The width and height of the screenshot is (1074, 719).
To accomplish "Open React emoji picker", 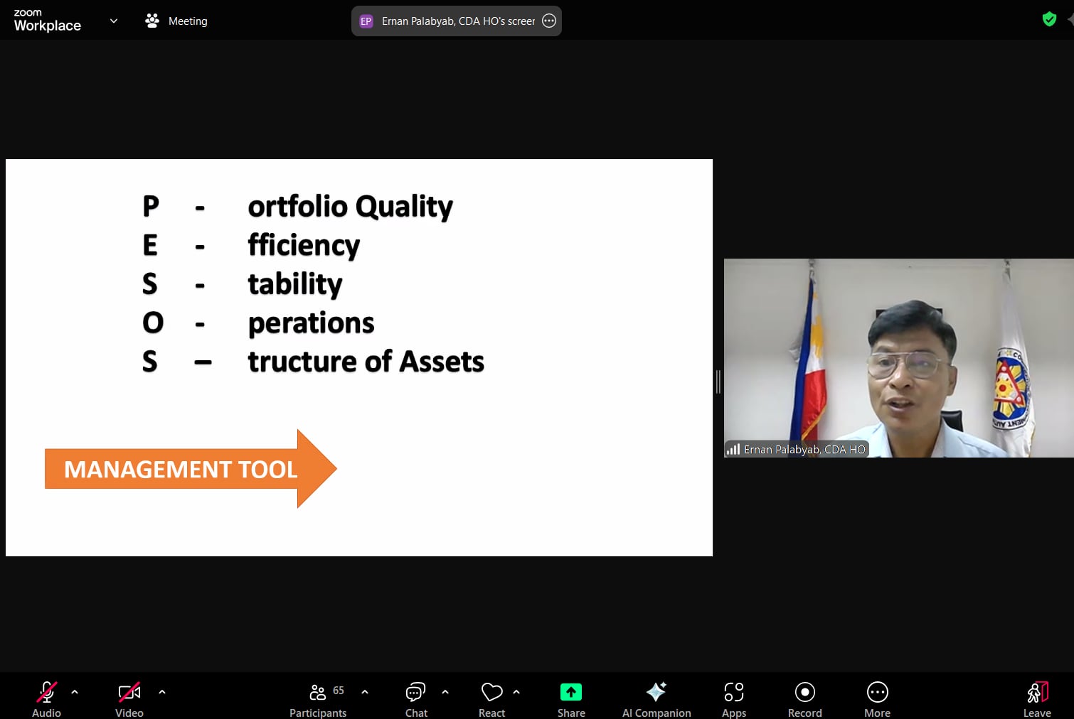I will (491, 699).
